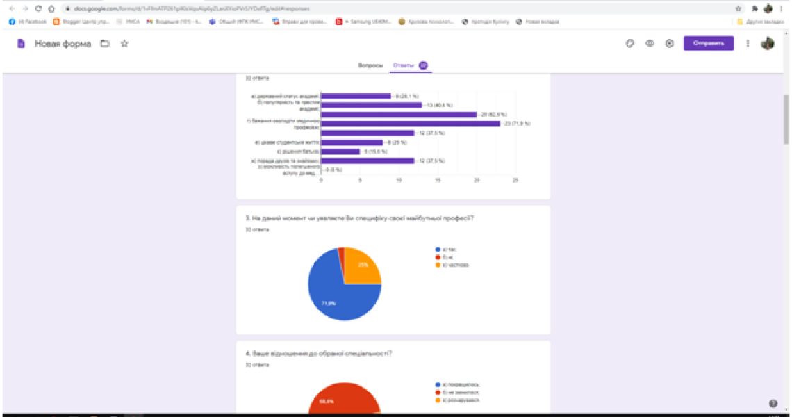
Task: Reload the Google Forms page
Action: pos(38,8)
